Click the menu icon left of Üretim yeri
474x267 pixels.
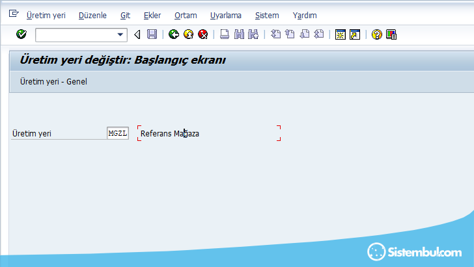pos(14,14)
